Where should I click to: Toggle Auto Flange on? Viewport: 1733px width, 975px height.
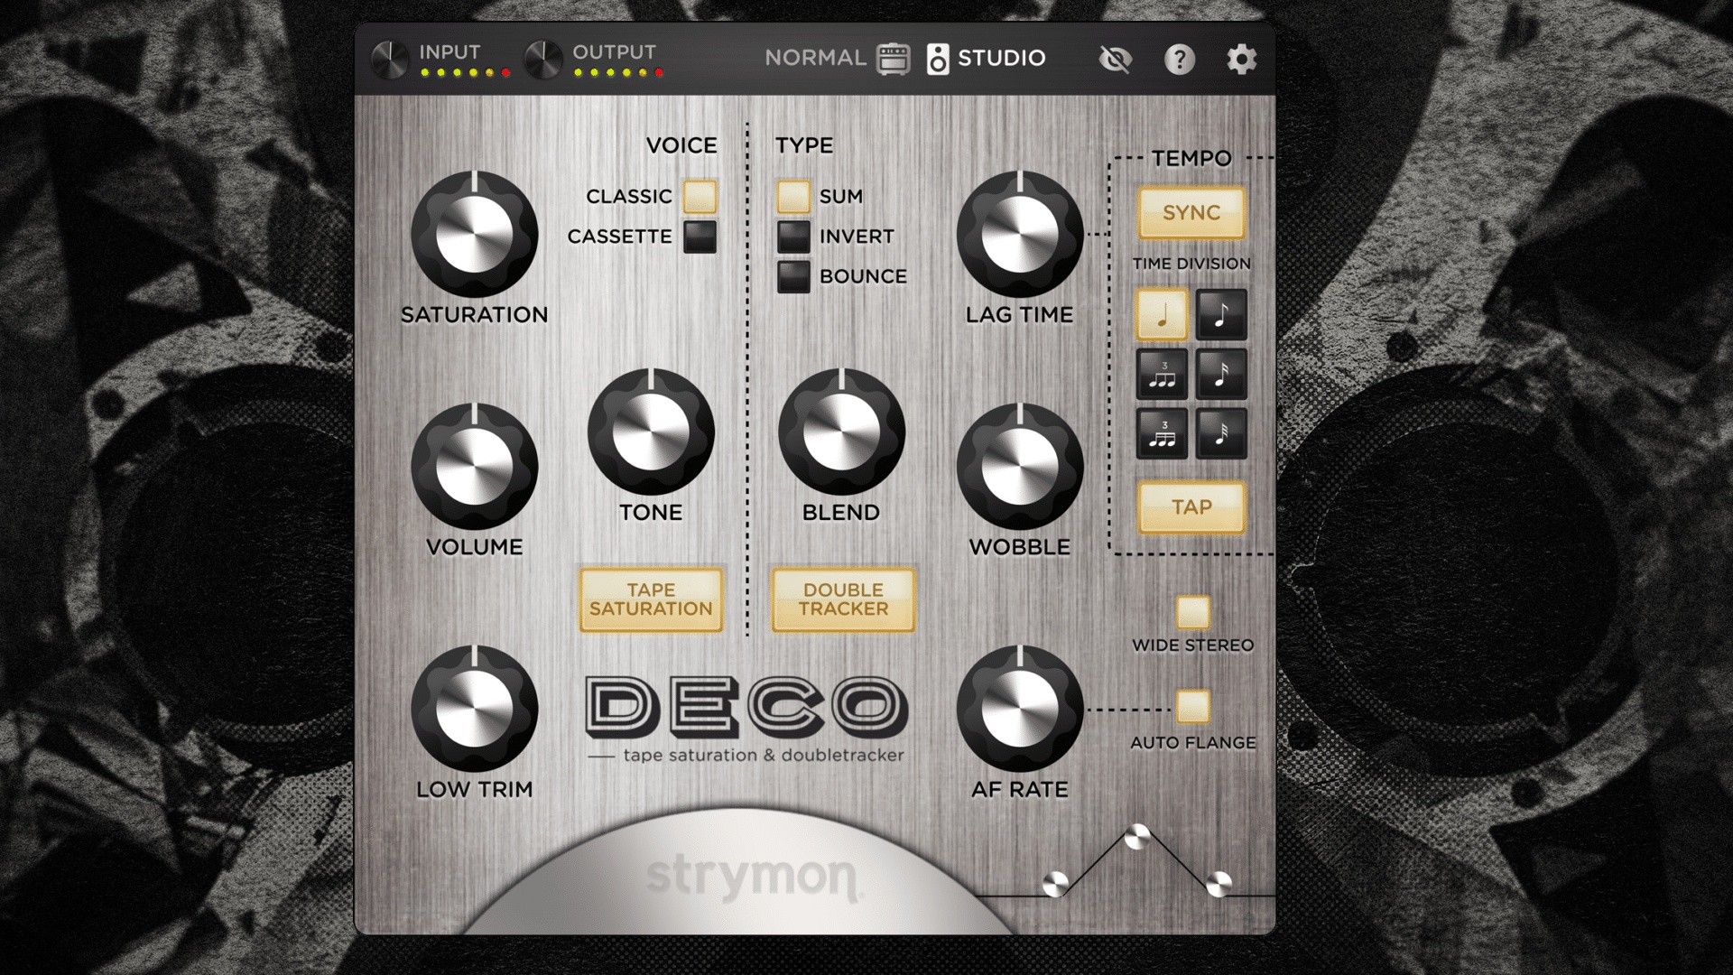coord(1193,707)
